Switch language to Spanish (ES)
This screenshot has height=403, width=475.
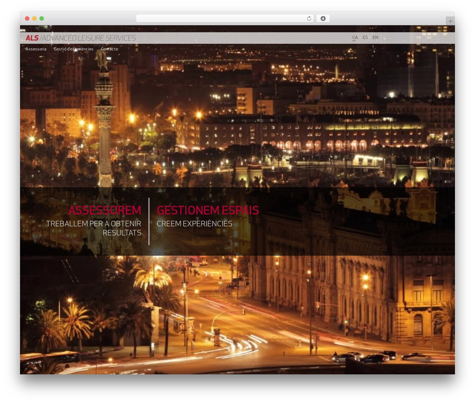tap(365, 38)
